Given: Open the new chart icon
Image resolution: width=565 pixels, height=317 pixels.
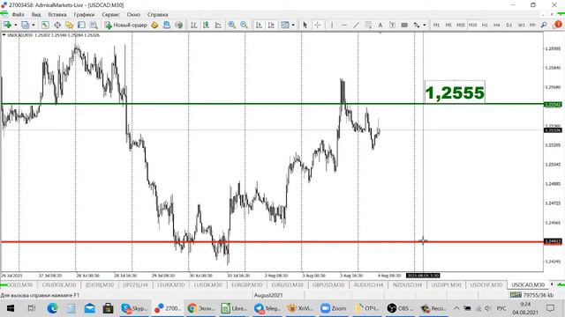Looking at the screenshot, I should click(x=7, y=25).
